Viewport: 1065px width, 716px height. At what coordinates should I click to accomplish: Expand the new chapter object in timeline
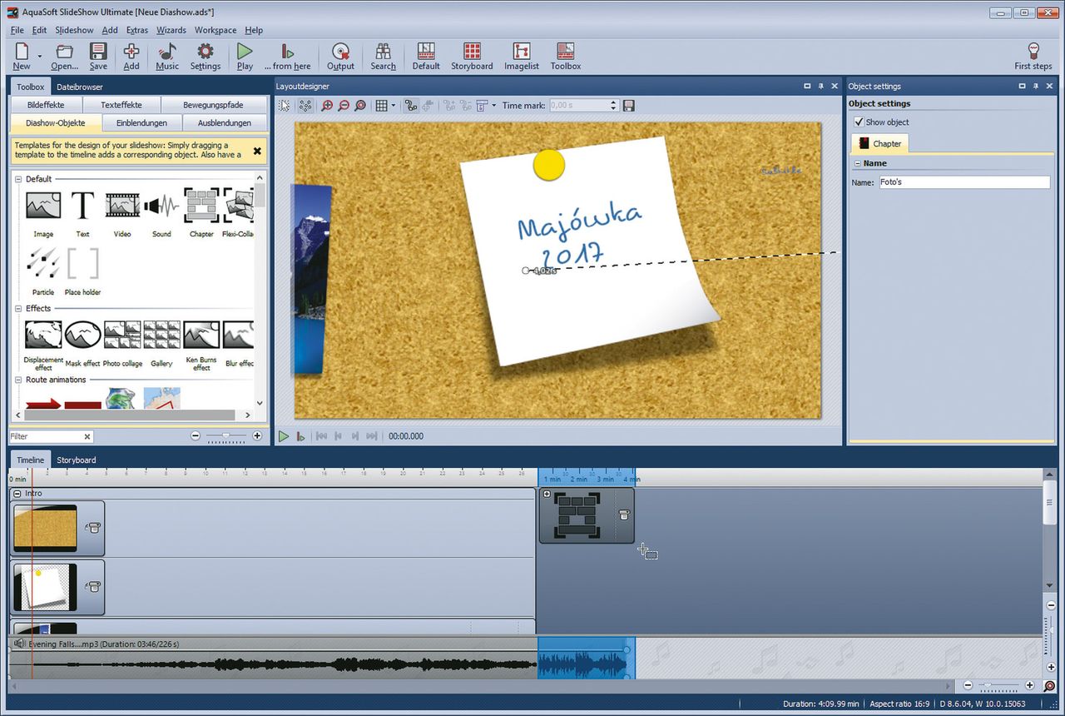(547, 495)
